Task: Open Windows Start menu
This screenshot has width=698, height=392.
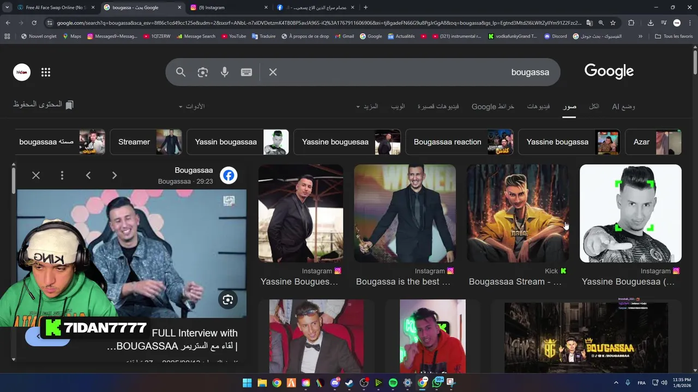Action: [x=247, y=383]
